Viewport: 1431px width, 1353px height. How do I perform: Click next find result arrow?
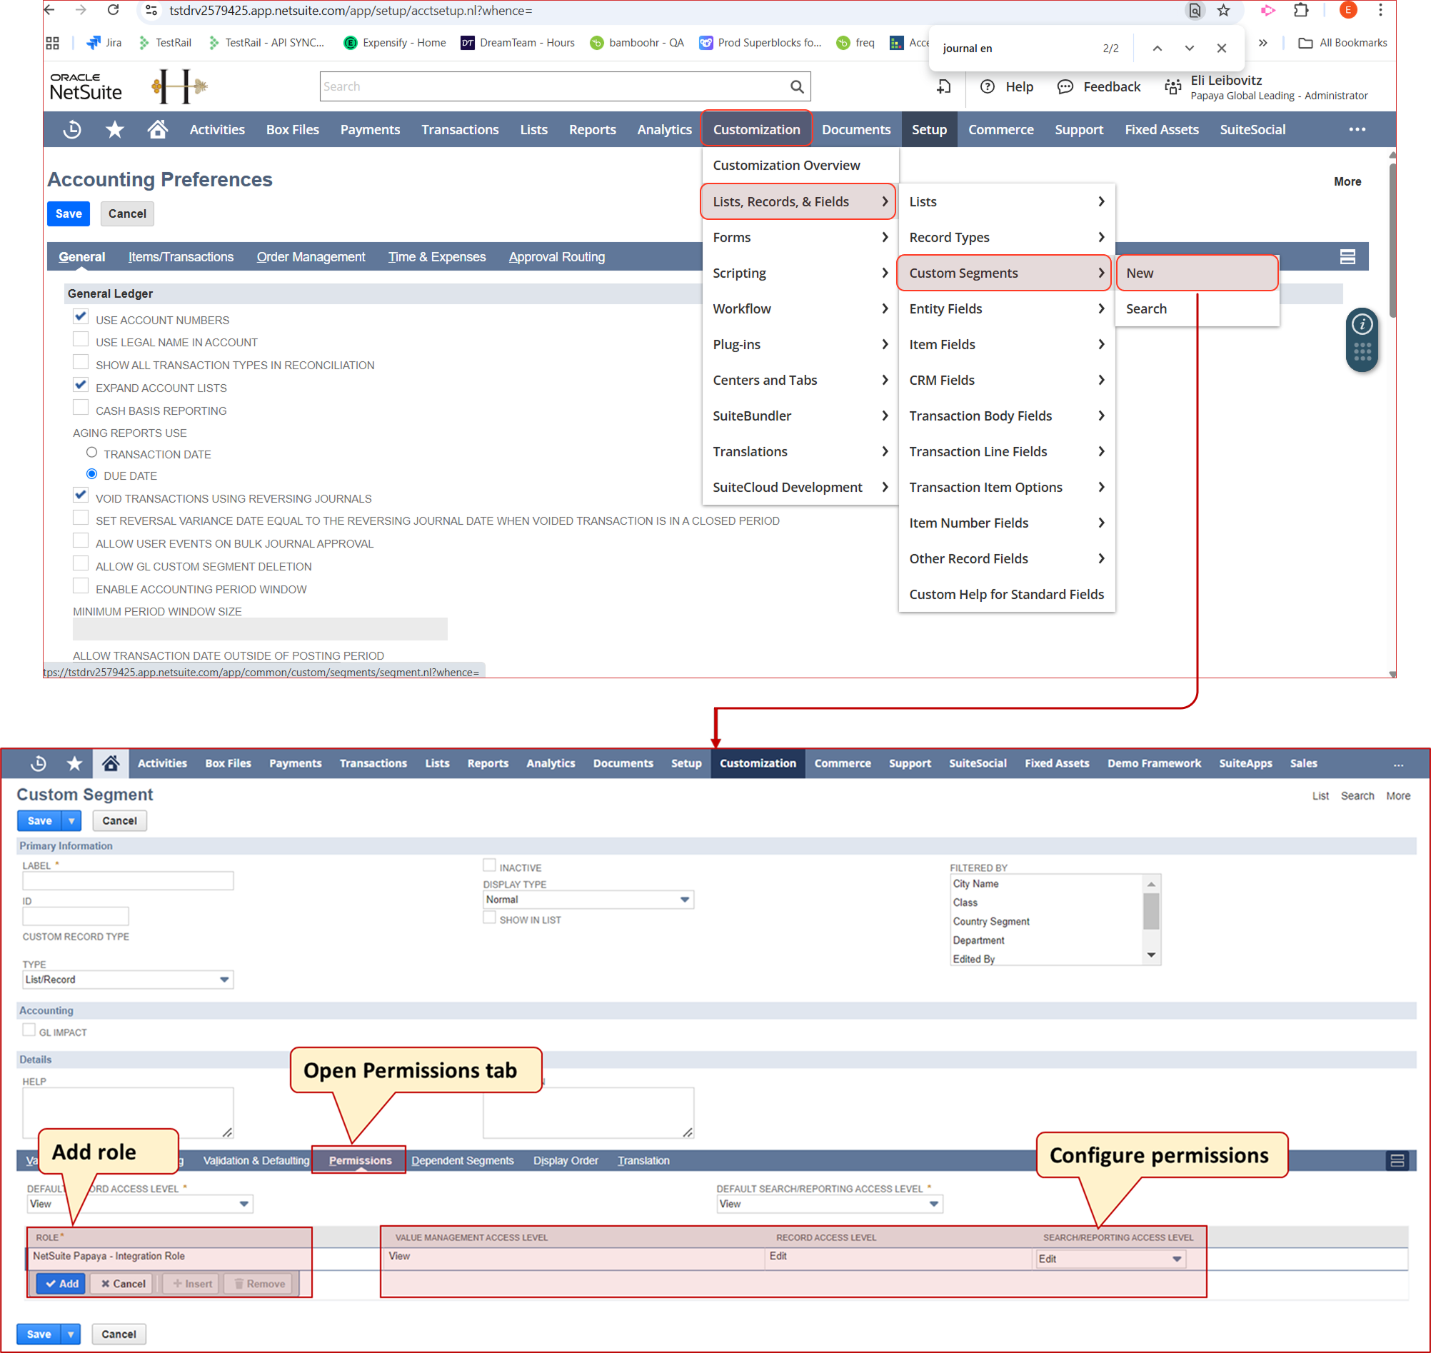[1190, 49]
